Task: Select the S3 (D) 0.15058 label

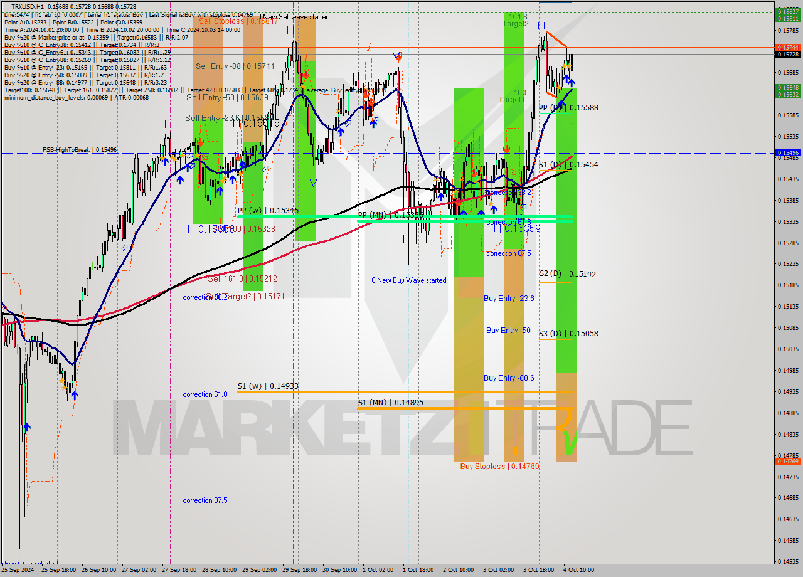Action: coord(568,334)
